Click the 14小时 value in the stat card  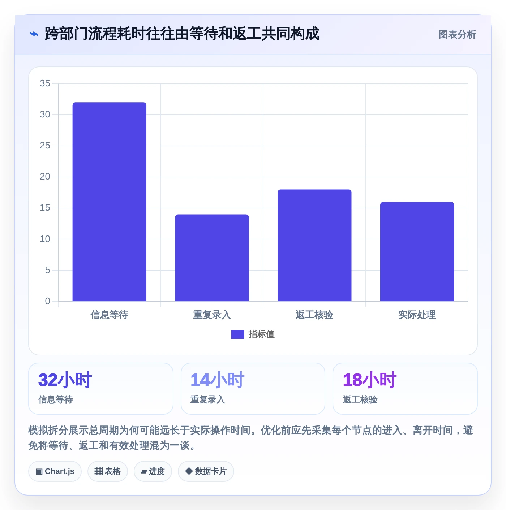[218, 380]
